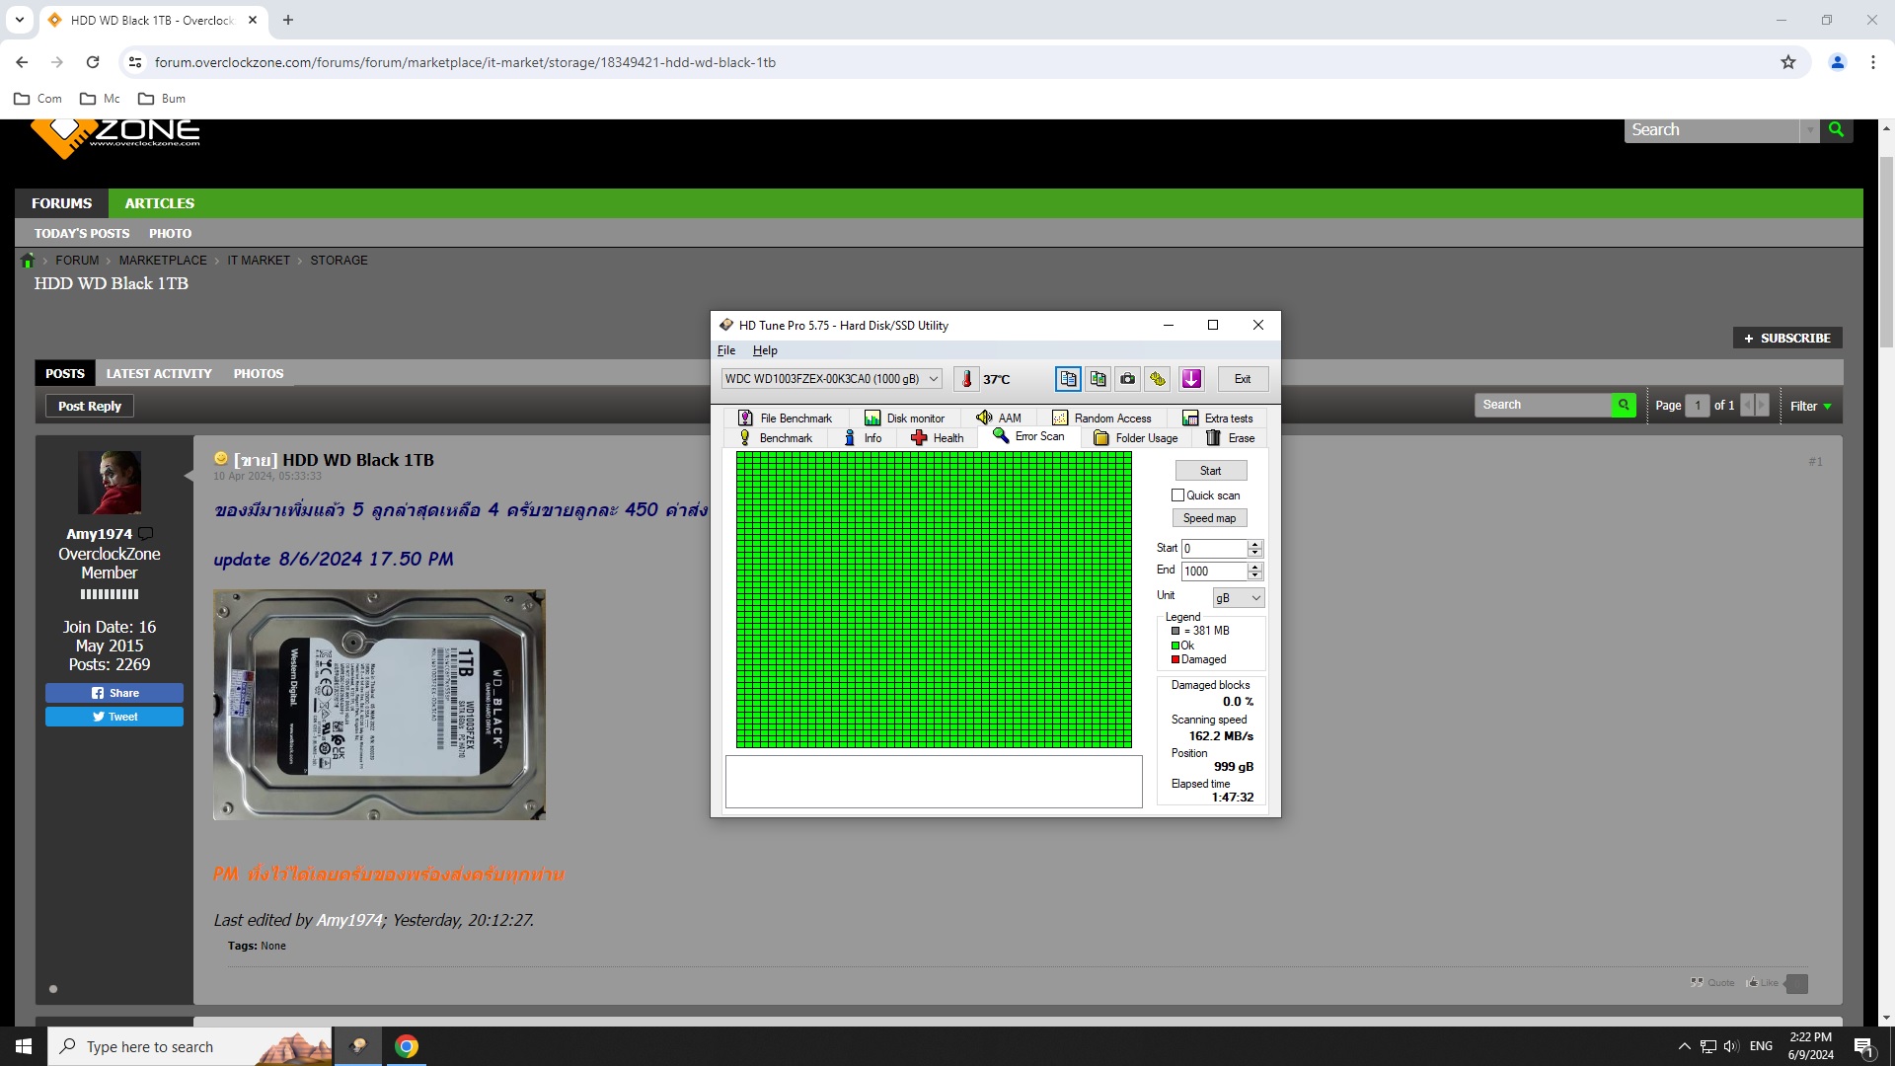
Task: Switch to the Health tab
Action: [x=937, y=438]
